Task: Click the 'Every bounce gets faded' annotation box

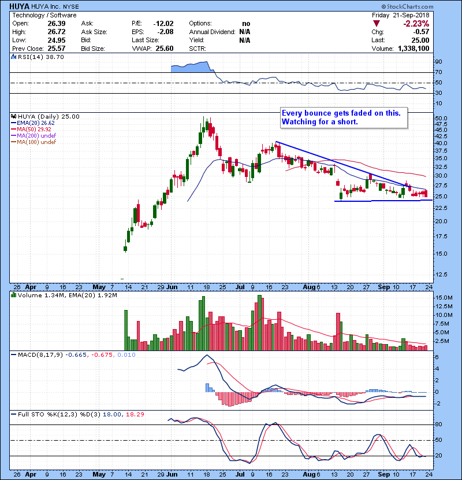Action: coord(344,117)
